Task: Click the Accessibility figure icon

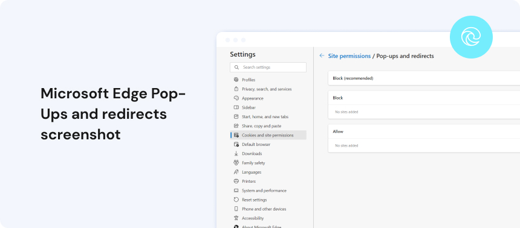Action: (236, 218)
